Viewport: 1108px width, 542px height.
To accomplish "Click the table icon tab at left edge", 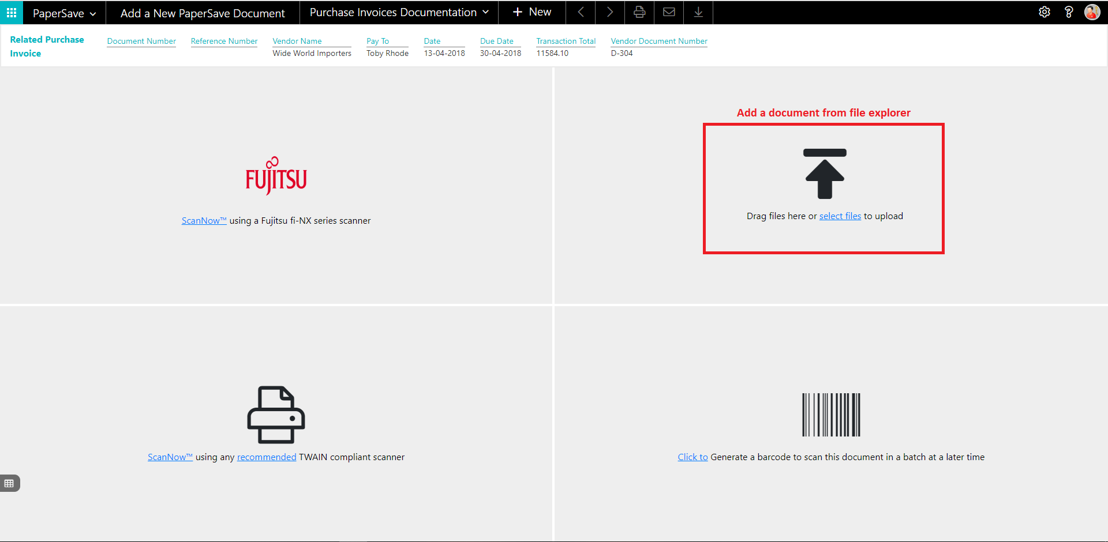I will point(9,483).
